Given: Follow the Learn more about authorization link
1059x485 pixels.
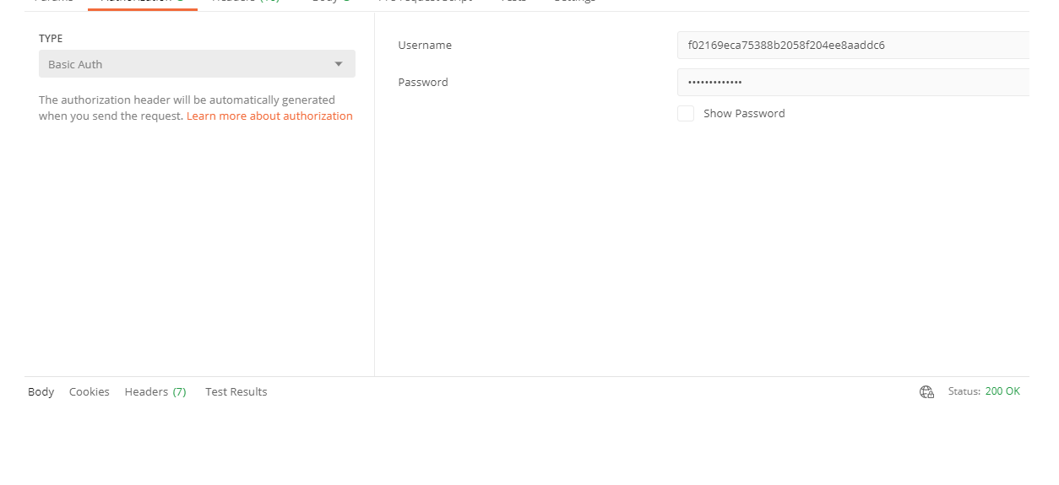Looking at the screenshot, I should pyautogui.click(x=269, y=116).
